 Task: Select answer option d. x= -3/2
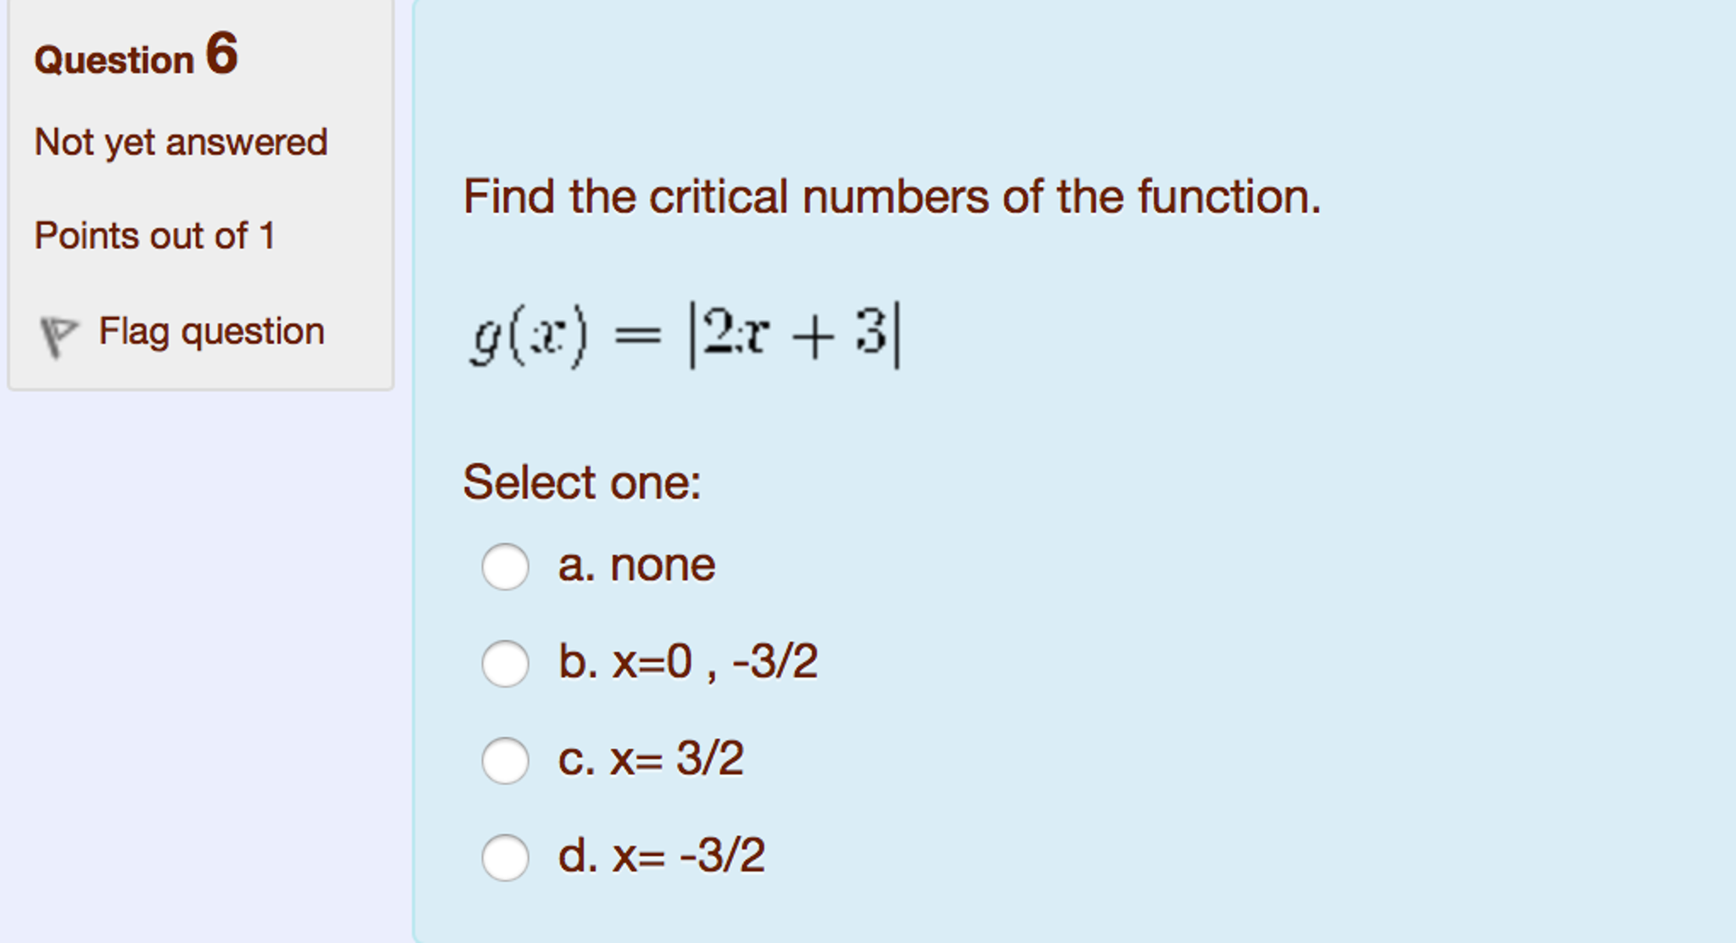pyautogui.click(x=662, y=857)
